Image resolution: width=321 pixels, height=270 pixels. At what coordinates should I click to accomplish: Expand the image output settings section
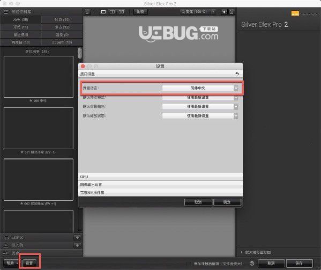pos(161,185)
